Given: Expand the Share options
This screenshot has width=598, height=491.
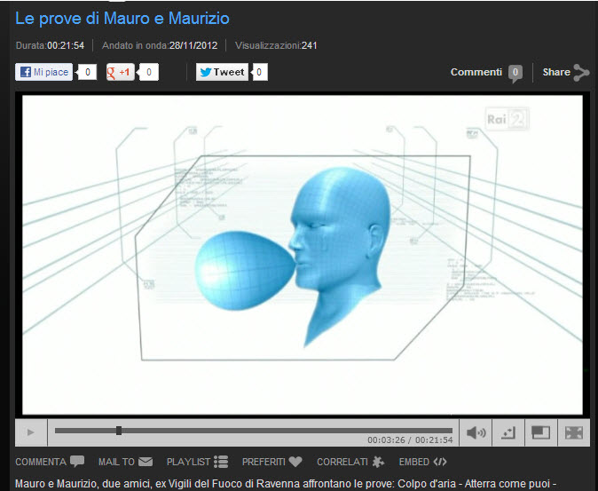Looking at the screenshot, I should (565, 73).
